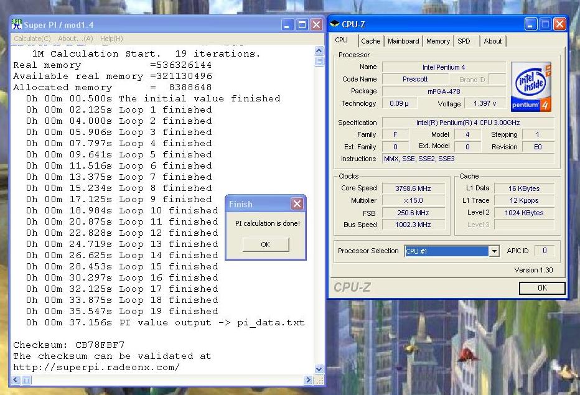Screen dimensions: 580x395
Task: Confirm the PI calculation done dialog with OK
Action: [266, 244]
